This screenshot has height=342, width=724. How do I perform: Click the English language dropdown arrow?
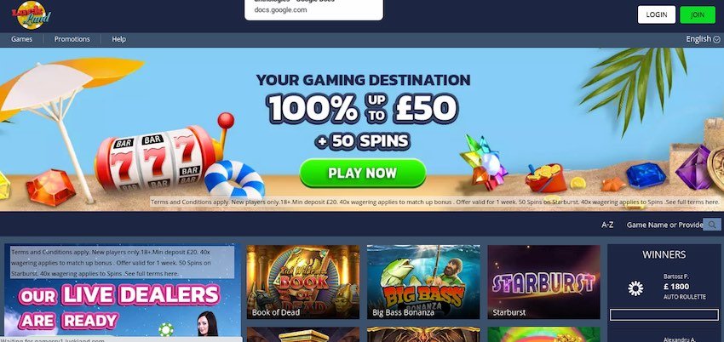716,40
